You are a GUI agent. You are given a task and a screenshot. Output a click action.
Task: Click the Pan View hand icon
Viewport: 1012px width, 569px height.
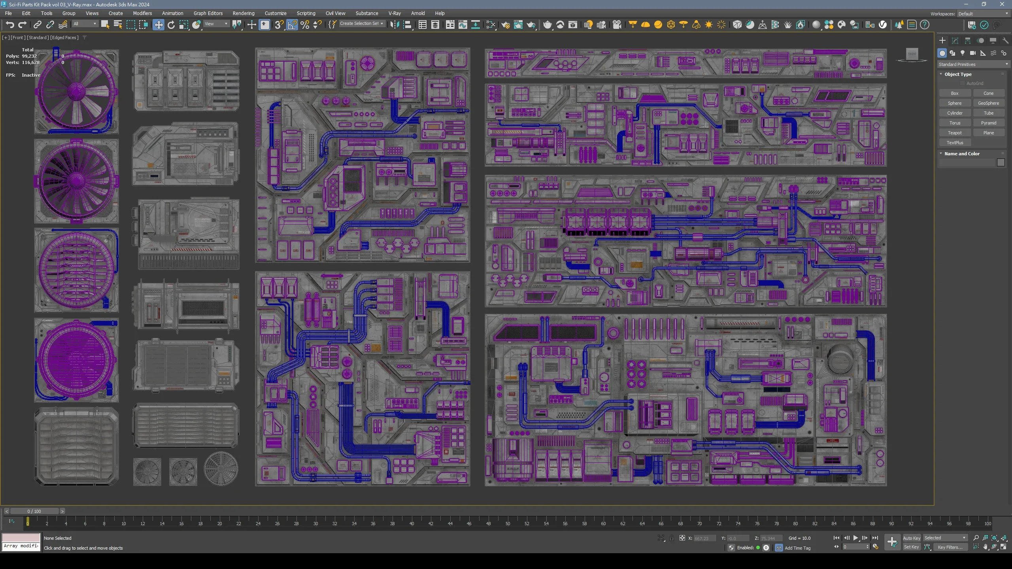[985, 547]
